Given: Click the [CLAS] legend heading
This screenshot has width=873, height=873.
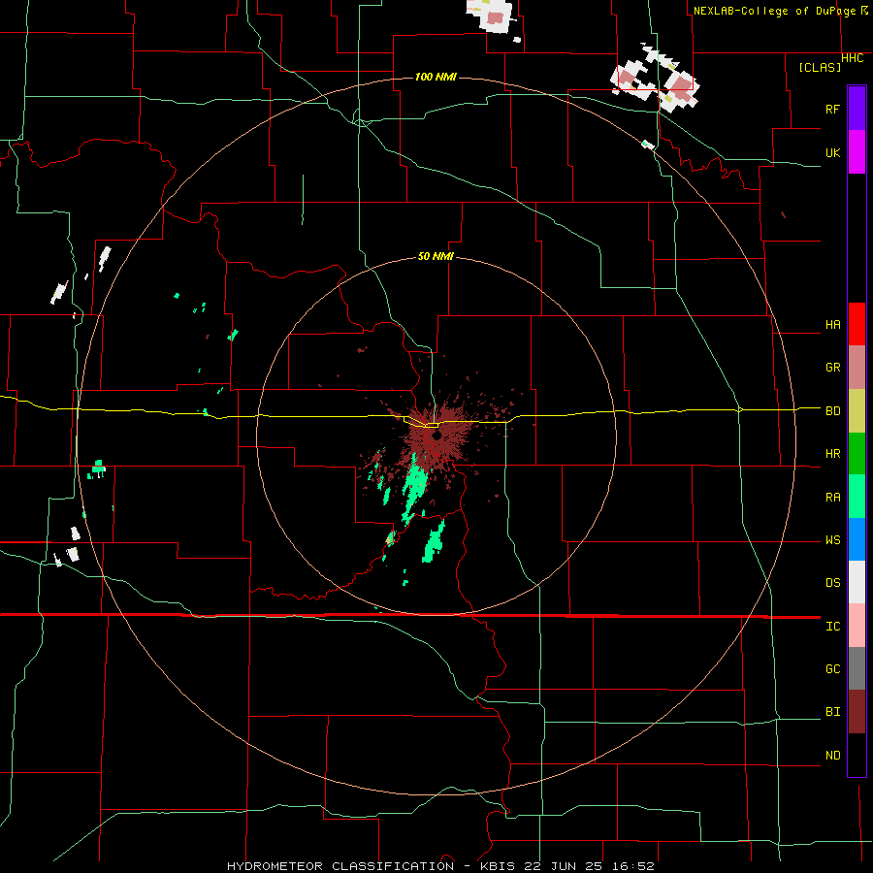Looking at the screenshot, I should click(820, 67).
